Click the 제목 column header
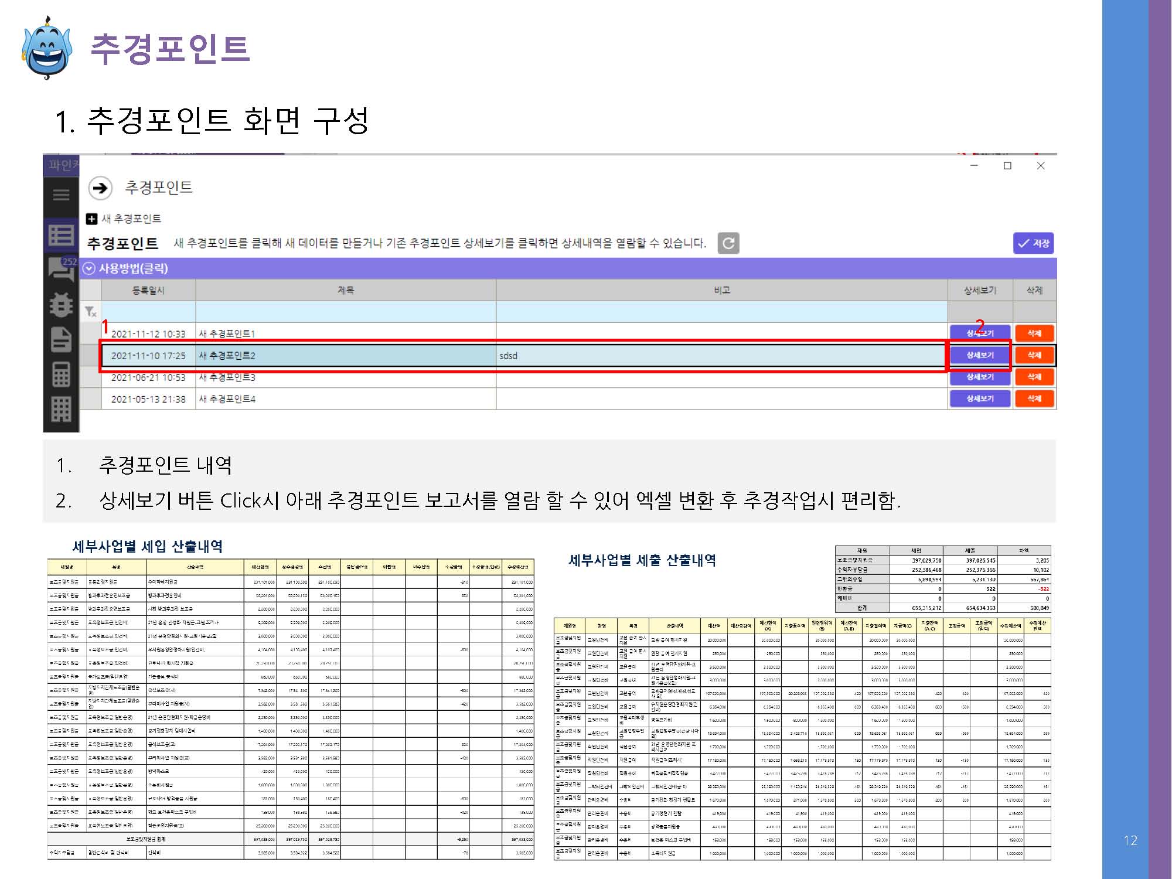Viewport: 1172px width, 879px height. 346,290
